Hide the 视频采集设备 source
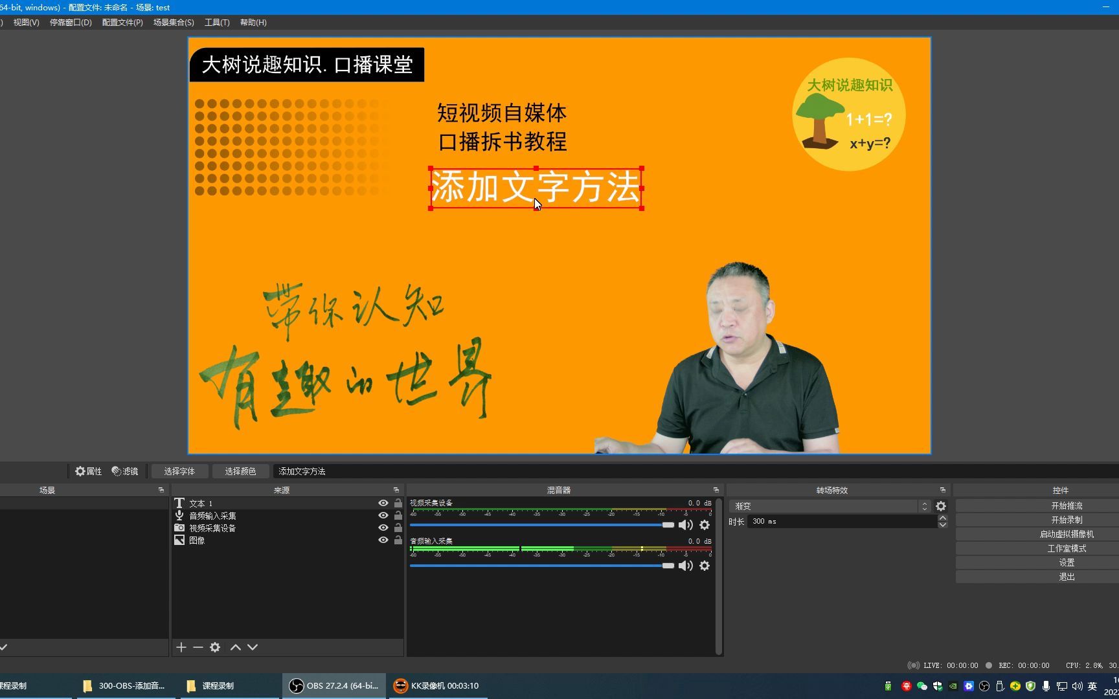 point(382,527)
